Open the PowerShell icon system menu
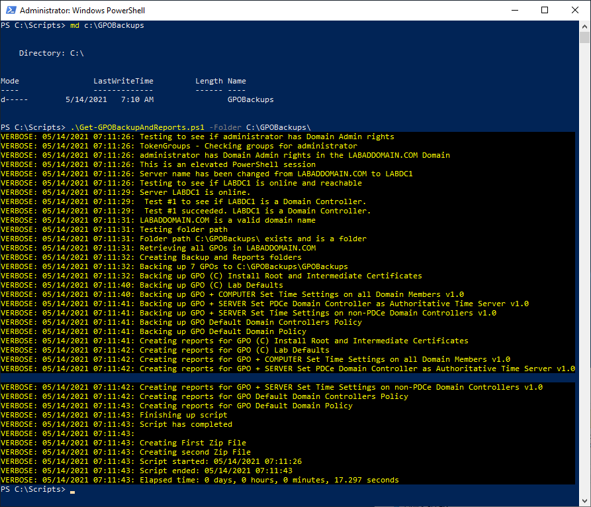 9,11
